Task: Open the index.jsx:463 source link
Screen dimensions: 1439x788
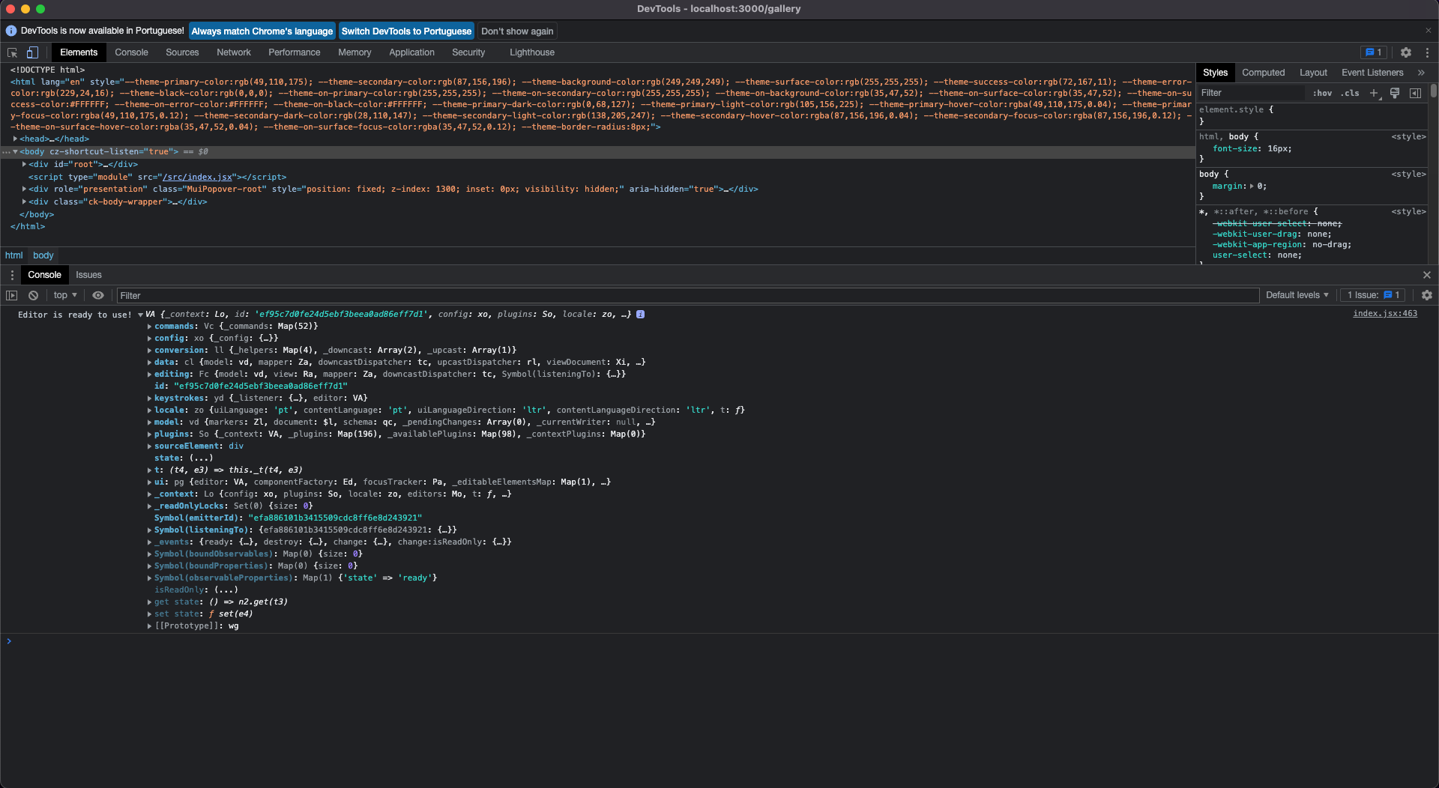Action: click(x=1385, y=313)
